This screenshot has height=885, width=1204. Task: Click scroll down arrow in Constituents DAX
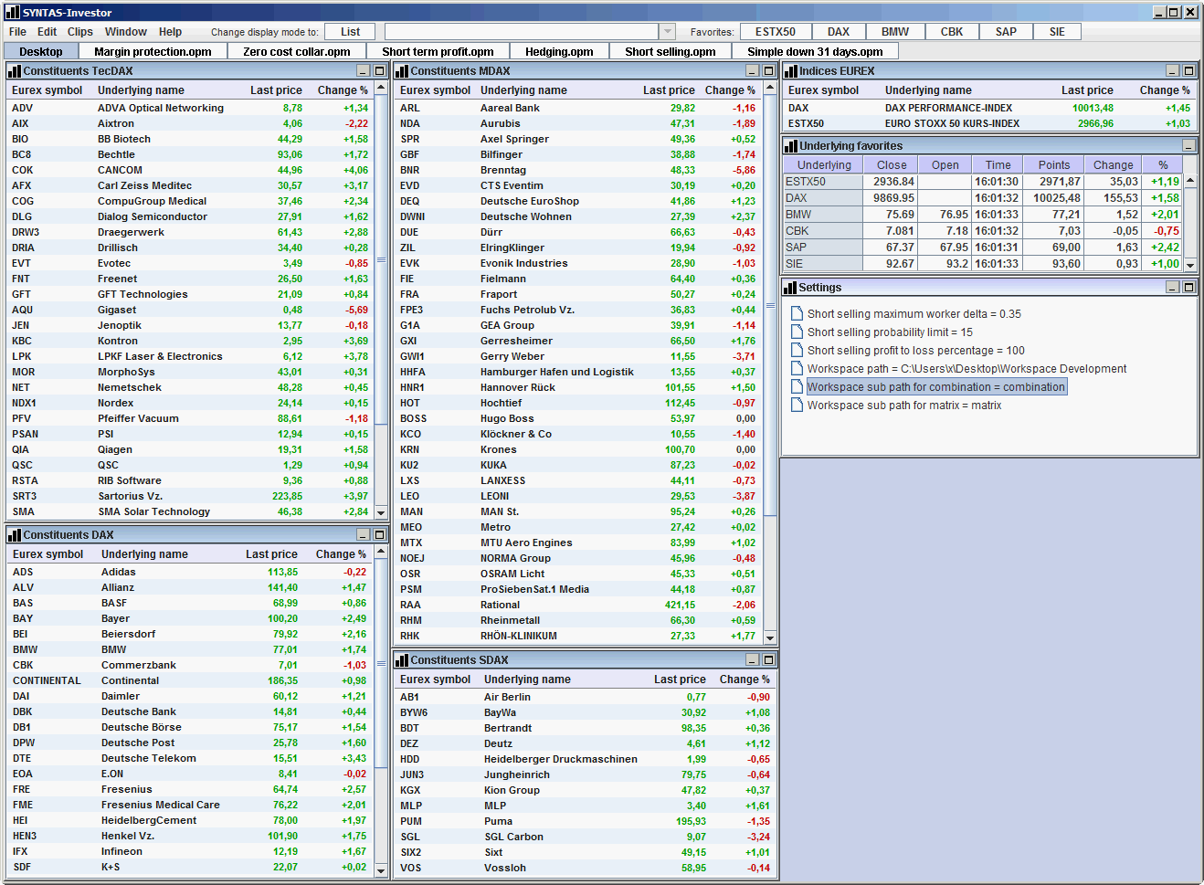click(x=381, y=870)
